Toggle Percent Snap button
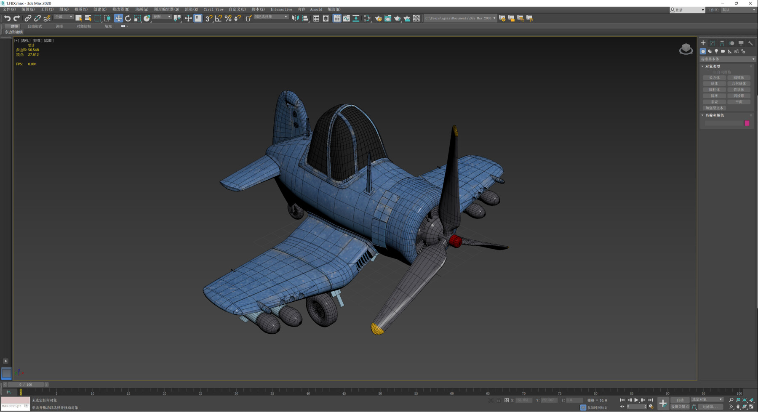758x412 pixels. [x=228, y=18]
